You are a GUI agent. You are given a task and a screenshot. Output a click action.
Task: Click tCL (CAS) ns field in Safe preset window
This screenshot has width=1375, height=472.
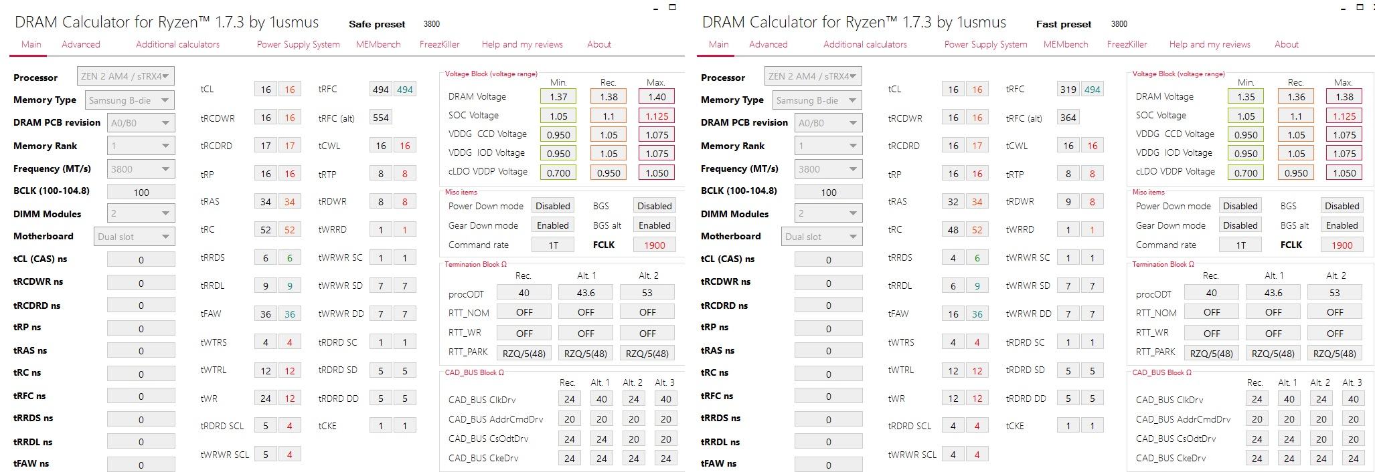(x=141, y=259)
